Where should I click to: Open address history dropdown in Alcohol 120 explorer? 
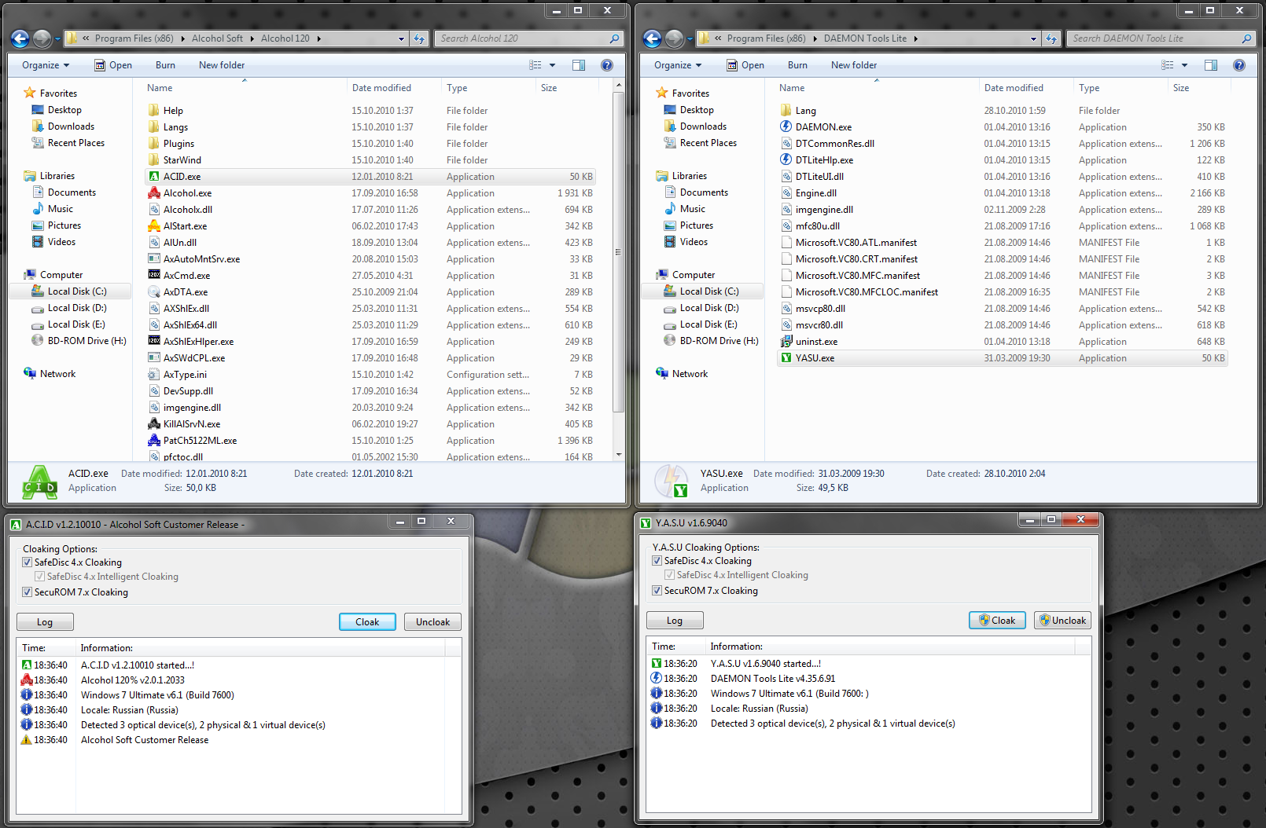(401, 38)
